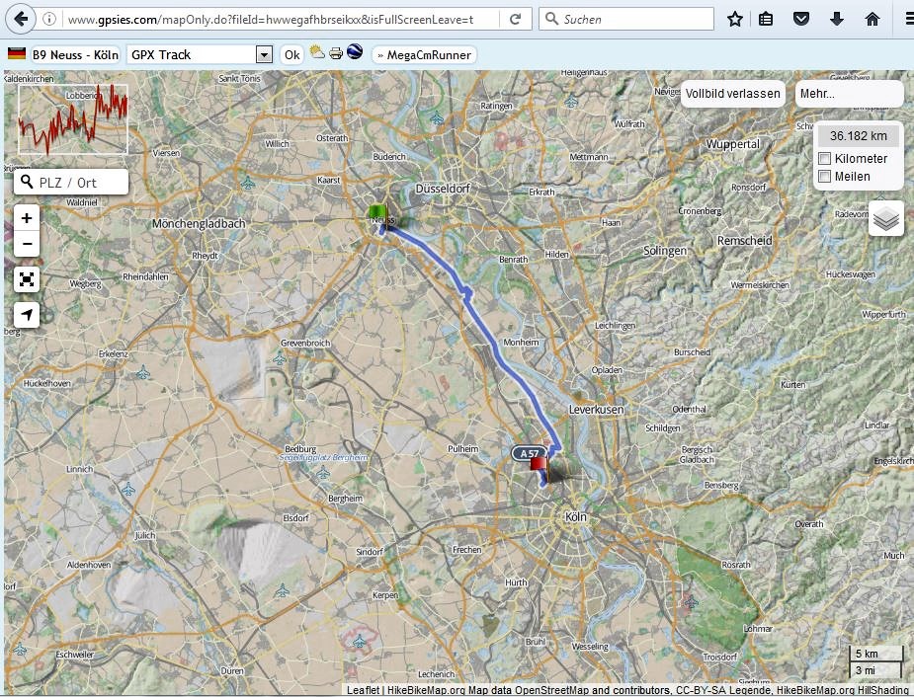Enable the Kilometer markers checkbox

tap(825, 159)
